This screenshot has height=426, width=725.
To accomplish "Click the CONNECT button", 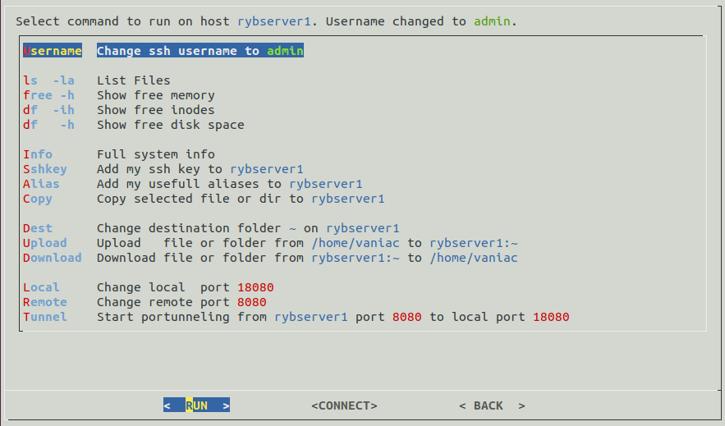I will tap(345, 405).
